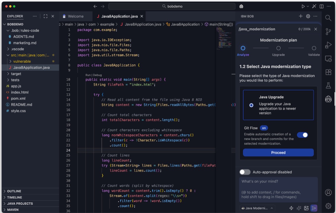This screenshot has height=213, width=336.
Task: Click the add image icon in chat input
Action: (x=306, y=208)
